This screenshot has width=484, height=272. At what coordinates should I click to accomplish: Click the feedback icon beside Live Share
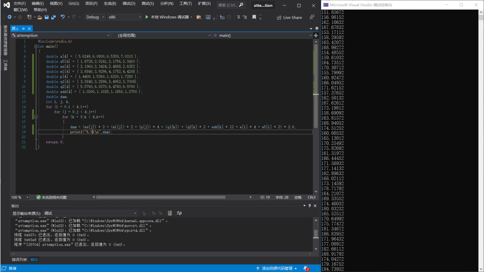312,17
